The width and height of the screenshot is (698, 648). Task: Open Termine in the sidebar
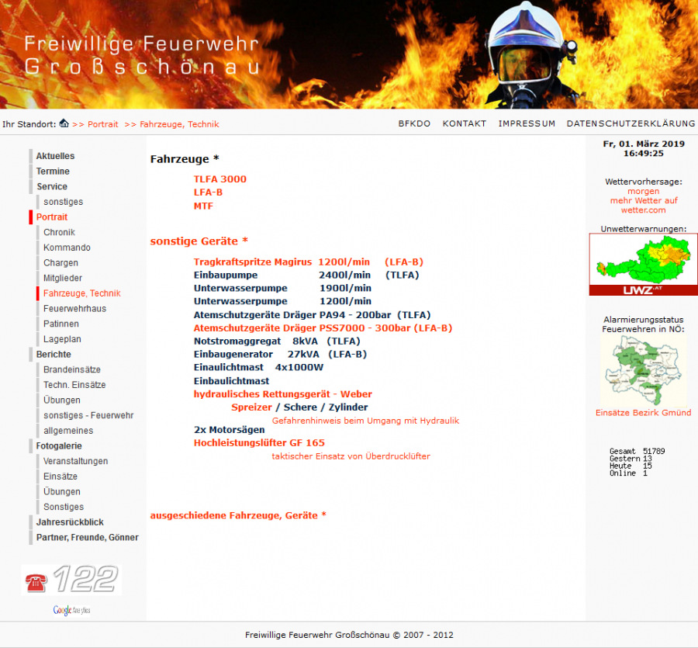click(53, 171)
